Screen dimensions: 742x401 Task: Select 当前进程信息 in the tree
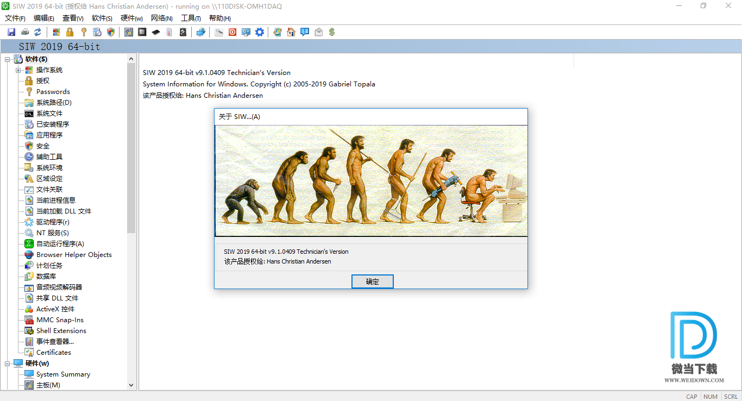(56, 200)
